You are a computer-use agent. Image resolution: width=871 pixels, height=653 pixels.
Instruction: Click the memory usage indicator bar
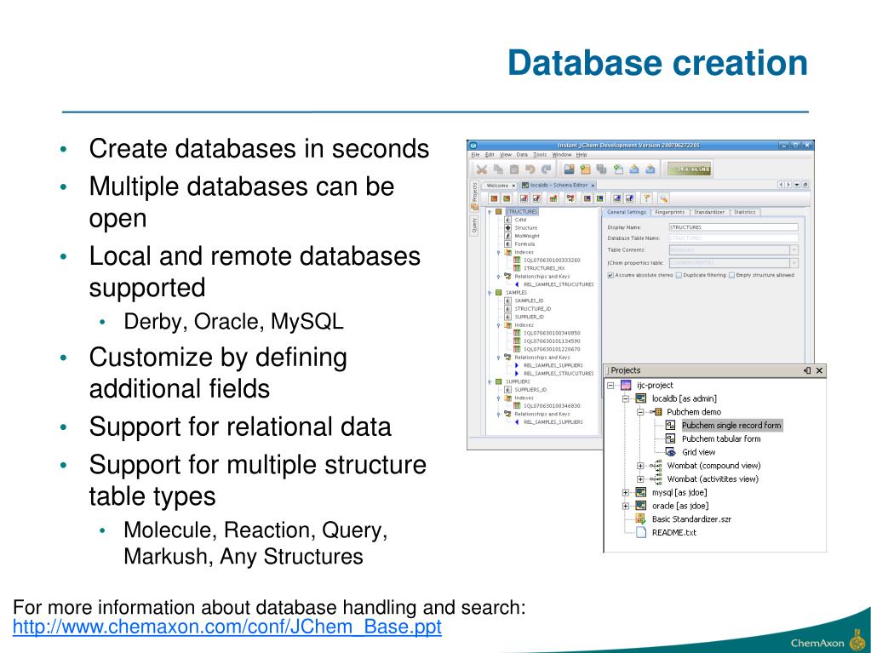[x=689, y=169]
